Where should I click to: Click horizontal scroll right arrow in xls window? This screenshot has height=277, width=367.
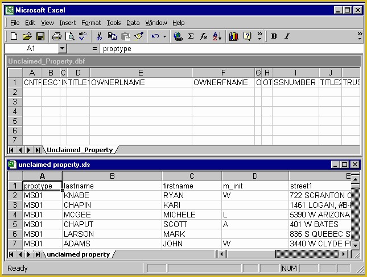[344, 254]
